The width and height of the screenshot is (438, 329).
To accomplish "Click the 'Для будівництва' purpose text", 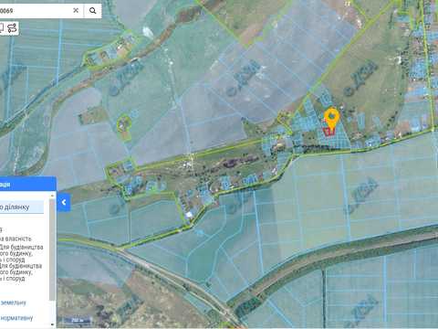I will [x=21, y=247].
